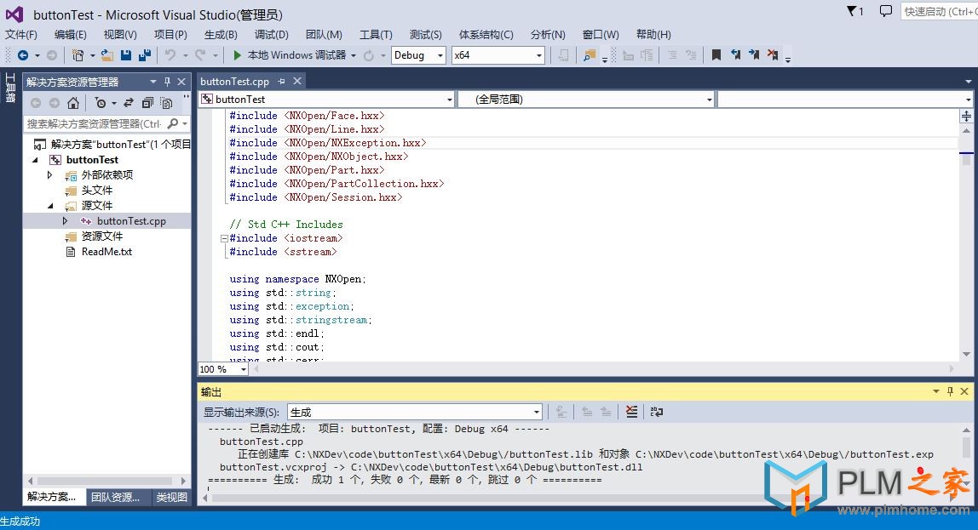Click the split editor handle above the scrollbar
This screenshot has width=978, height=530.
click(966, 117)
